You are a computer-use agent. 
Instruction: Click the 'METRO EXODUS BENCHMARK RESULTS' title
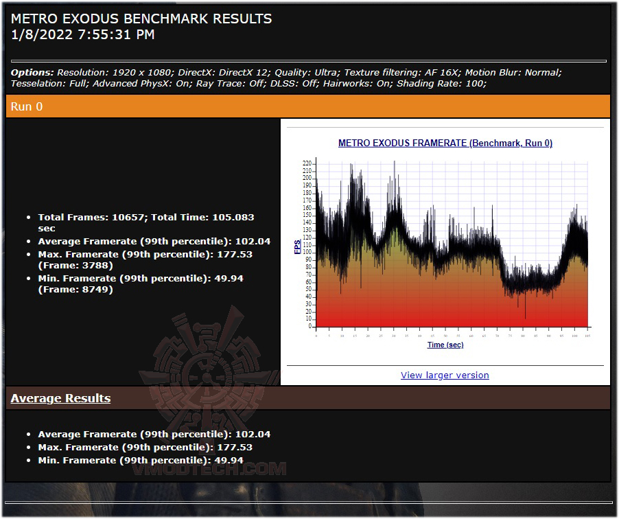coord(141,19)
